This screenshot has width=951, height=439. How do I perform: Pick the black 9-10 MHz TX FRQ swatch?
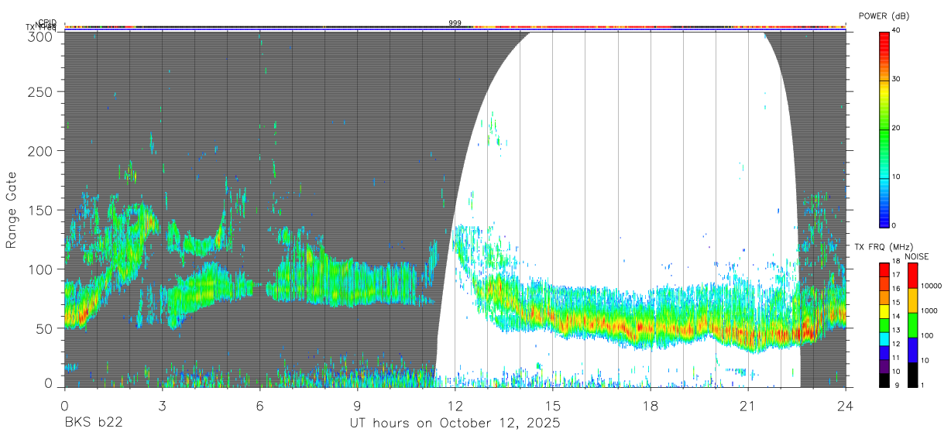(884, 380)
